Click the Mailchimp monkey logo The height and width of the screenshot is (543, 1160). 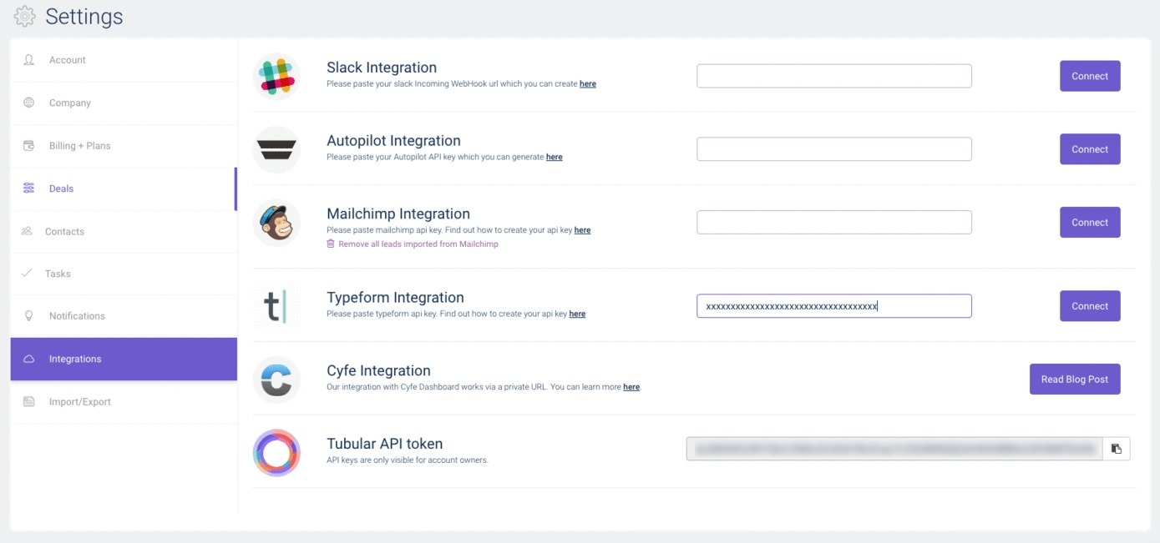[276, 223]
